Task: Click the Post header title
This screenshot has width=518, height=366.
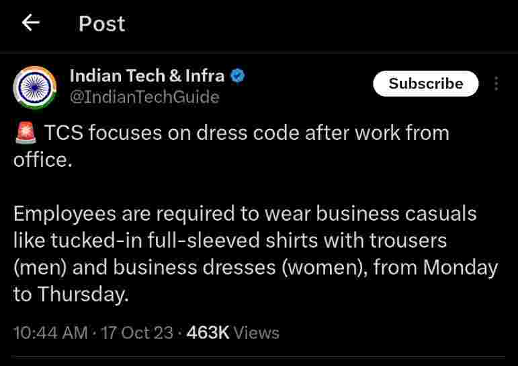Action: [x=101, y=24]
